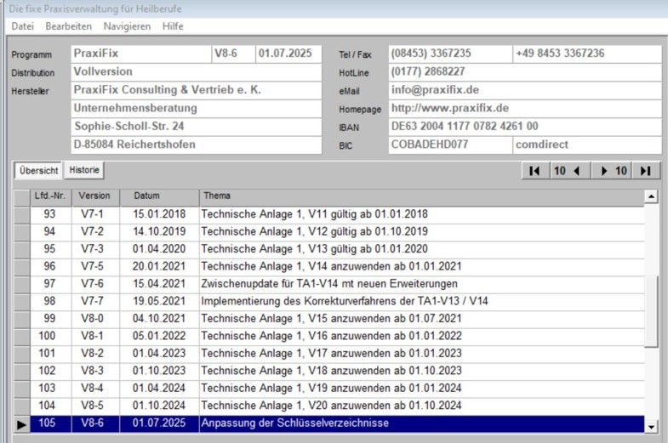Select the Übersicht tab
Viewport: 668px width, 443px height.
pyautogui.click(x=39, y=171)
